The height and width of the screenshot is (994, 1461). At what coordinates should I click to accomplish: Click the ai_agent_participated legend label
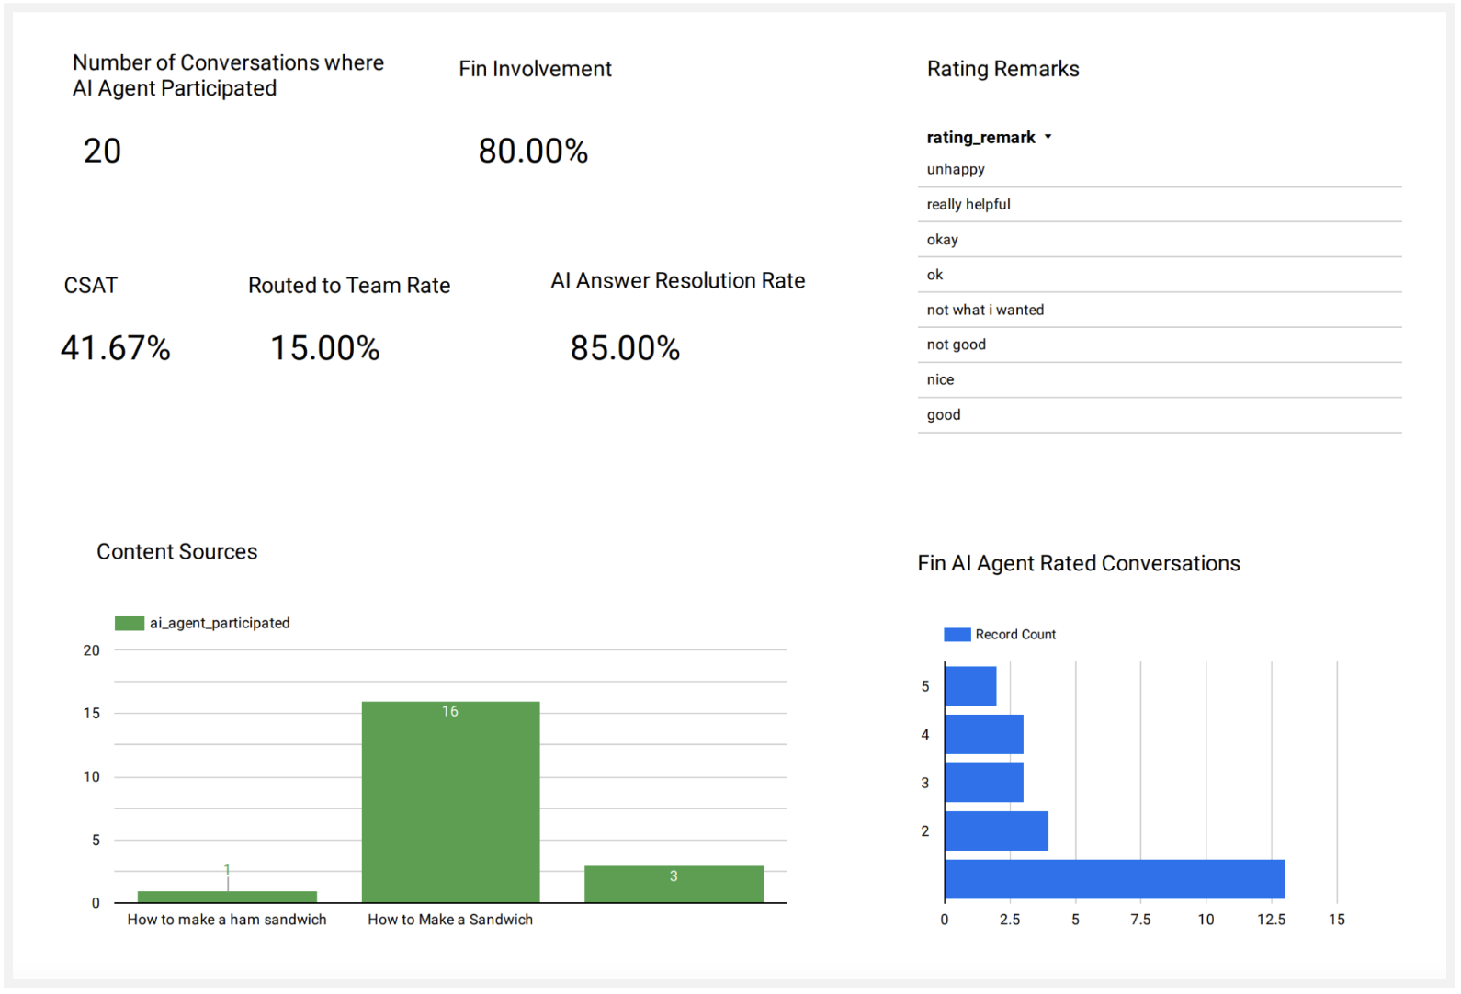(x=220, y=624)
